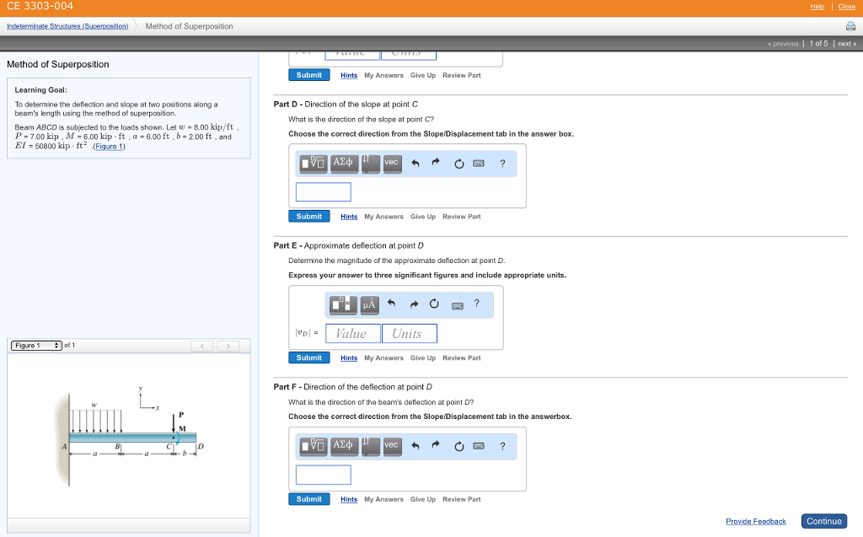Open the Figure 1 link in Learning Goal
863x537 pixels.
click(110, 147)
